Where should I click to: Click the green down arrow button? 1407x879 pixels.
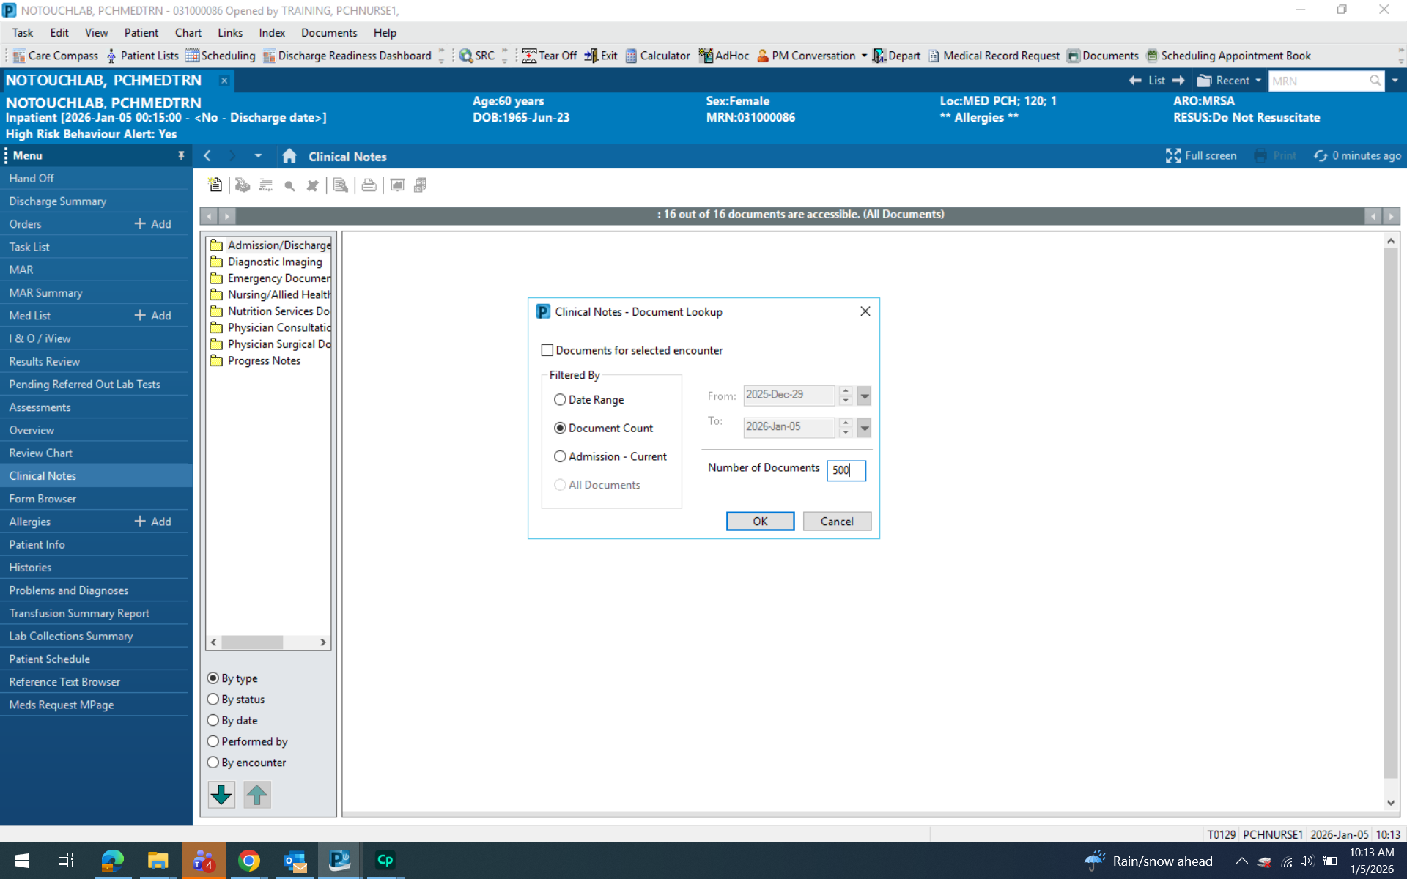click(221, 794)
